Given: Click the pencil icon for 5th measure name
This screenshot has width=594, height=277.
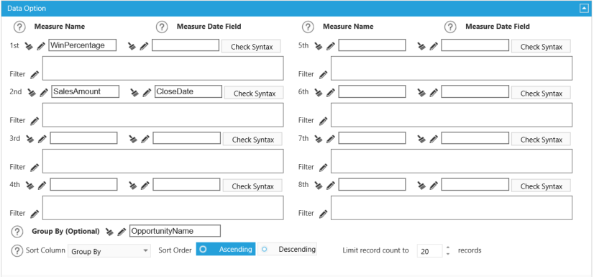Looking at the screenshot, I should point(331,46).
